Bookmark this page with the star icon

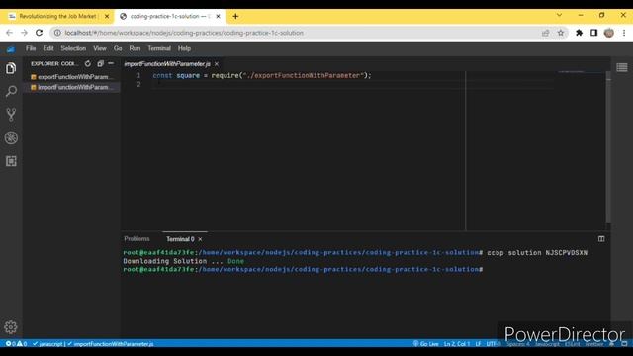pos(561,33)
